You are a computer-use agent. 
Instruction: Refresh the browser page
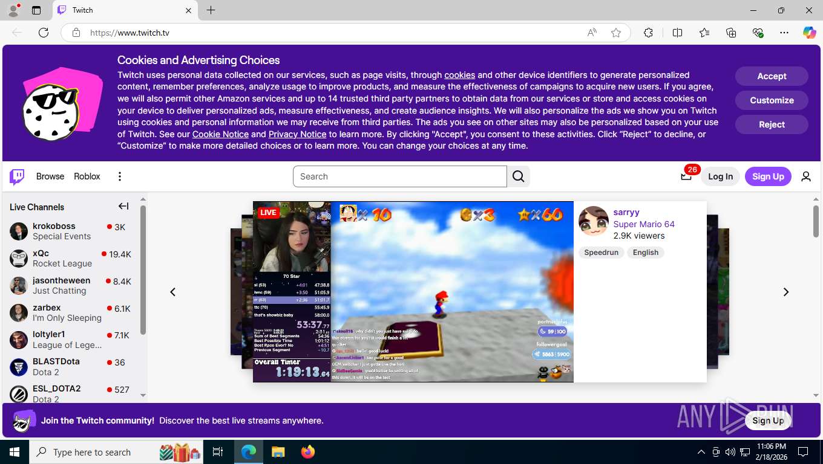[44, 33]
